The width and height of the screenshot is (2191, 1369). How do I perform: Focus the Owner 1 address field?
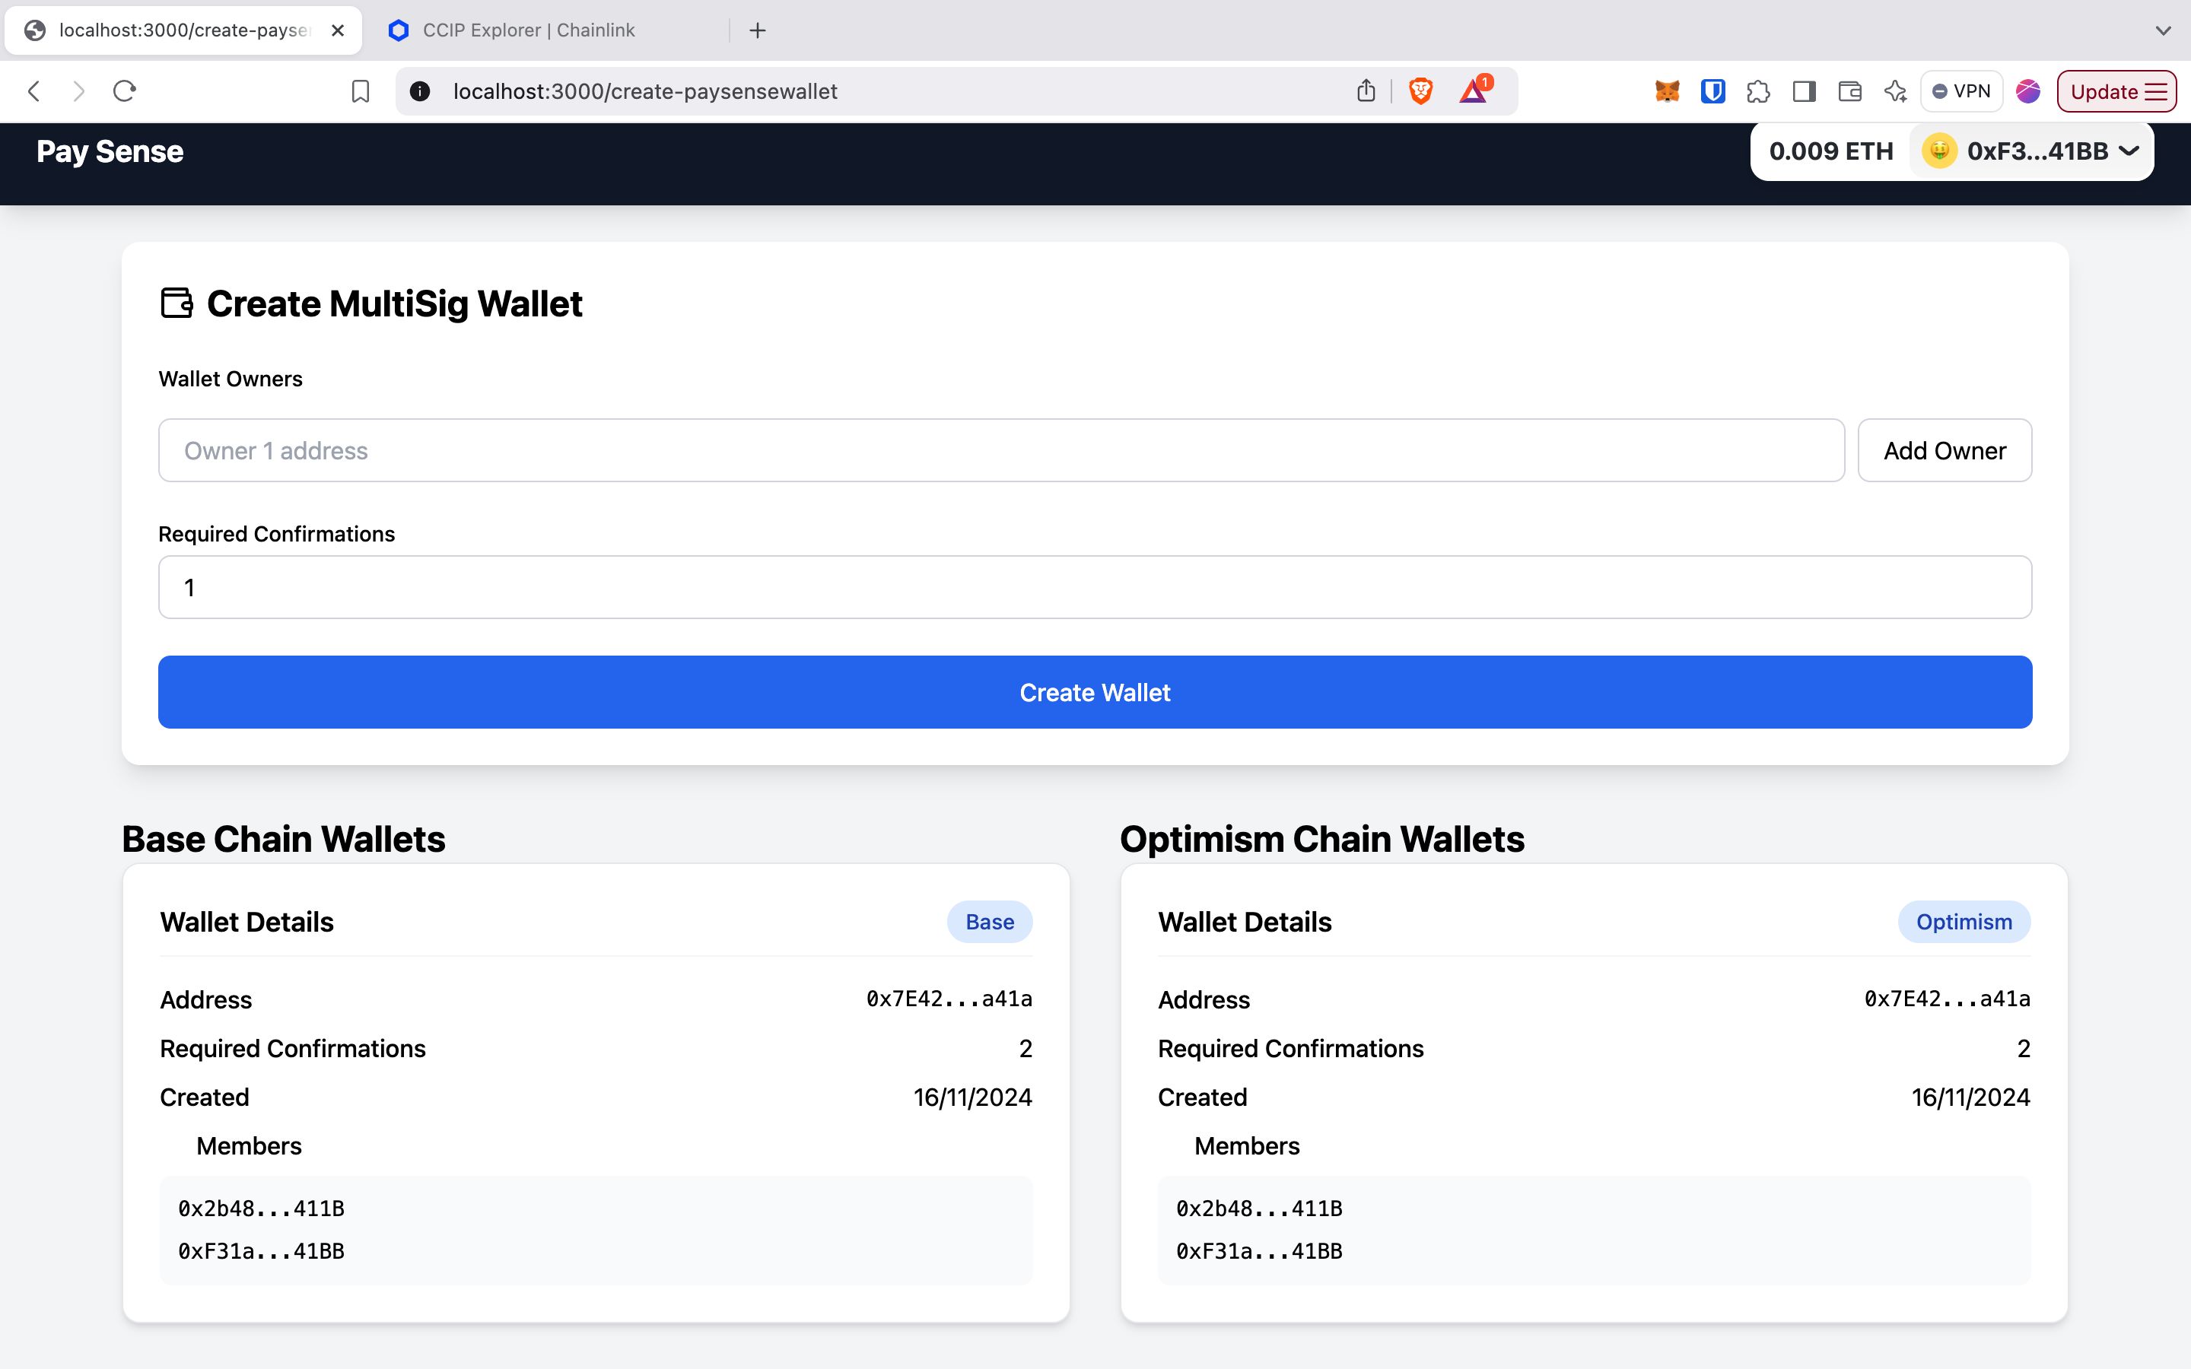point(1001,450)
